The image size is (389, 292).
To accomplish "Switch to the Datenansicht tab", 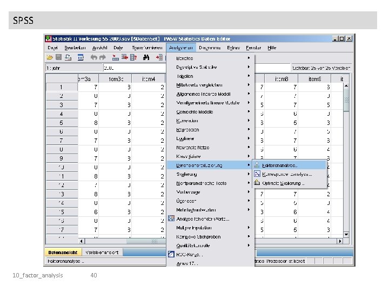I will coord(63,253).
